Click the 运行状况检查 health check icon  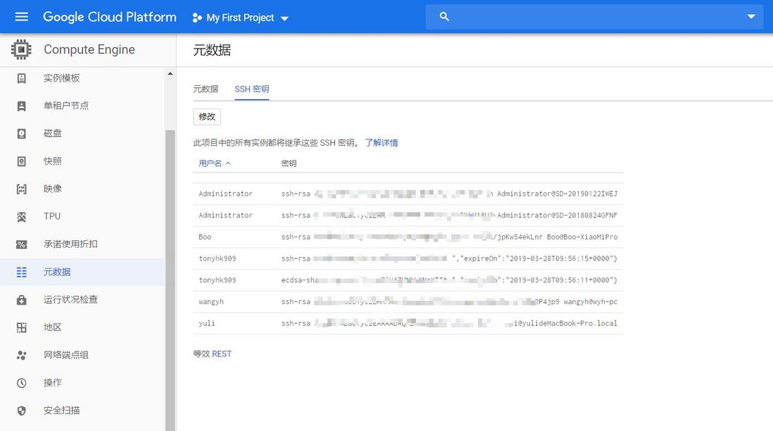click(22, 299)
